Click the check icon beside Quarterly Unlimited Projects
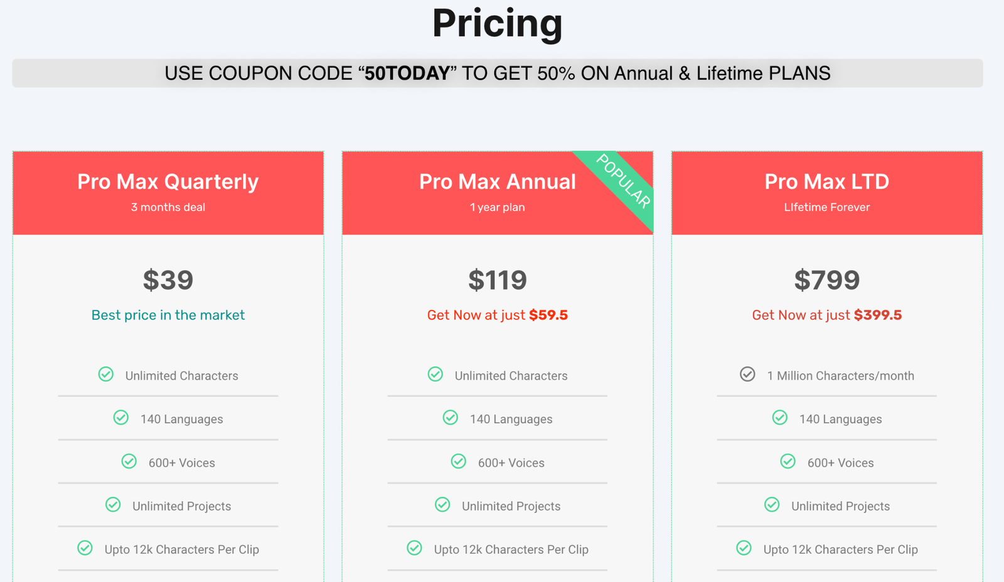 click(x=113, y=505)
